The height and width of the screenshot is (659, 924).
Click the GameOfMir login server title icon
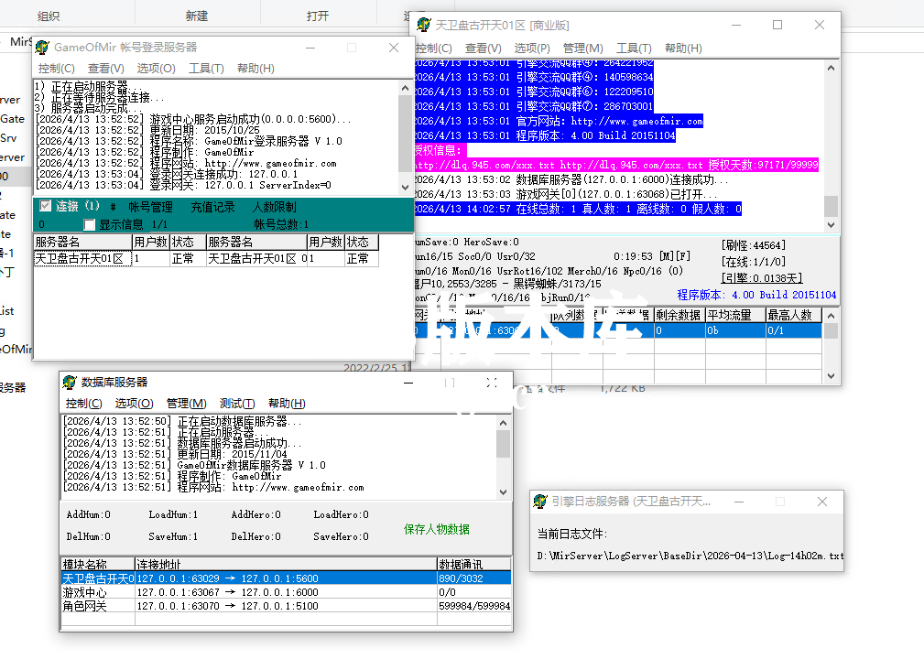(42, 48)
